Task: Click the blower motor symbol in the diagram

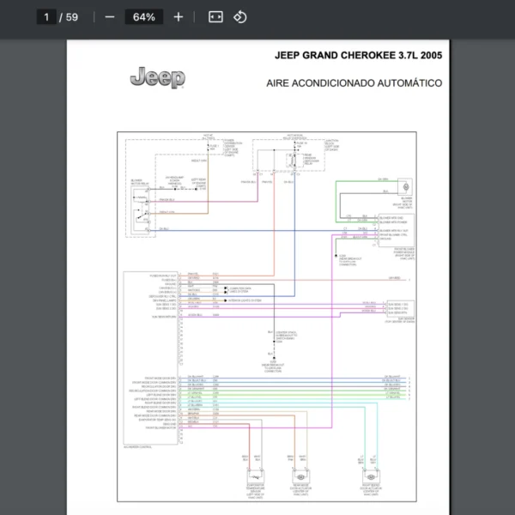Action: click(405, 186)
